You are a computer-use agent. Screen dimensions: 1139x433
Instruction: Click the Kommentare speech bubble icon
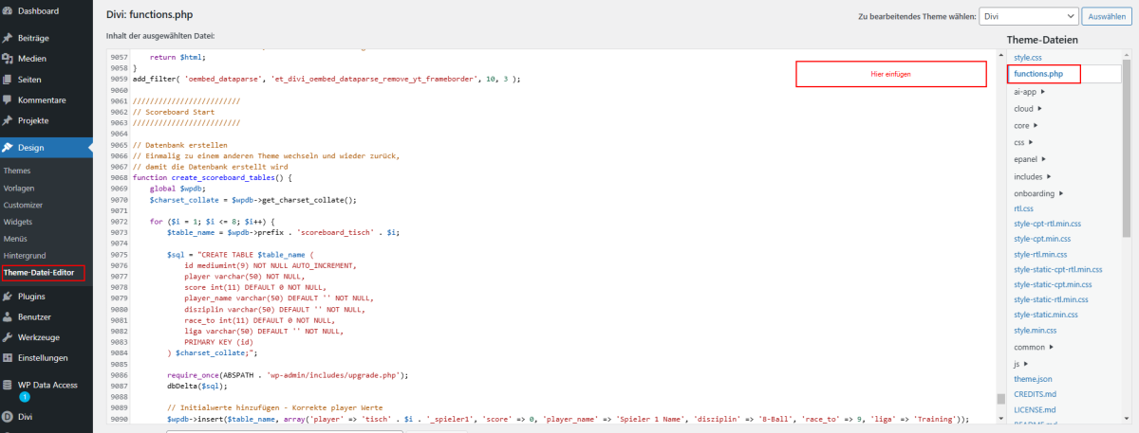[8, 100]
